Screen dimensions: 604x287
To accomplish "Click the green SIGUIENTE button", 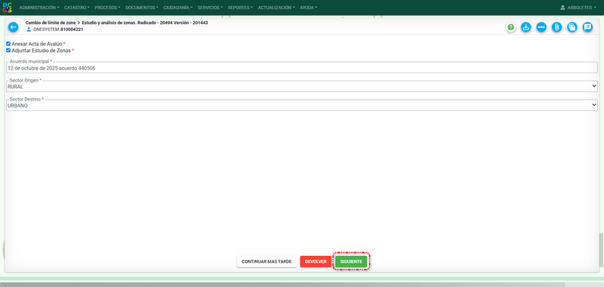I will click(351, 261).
